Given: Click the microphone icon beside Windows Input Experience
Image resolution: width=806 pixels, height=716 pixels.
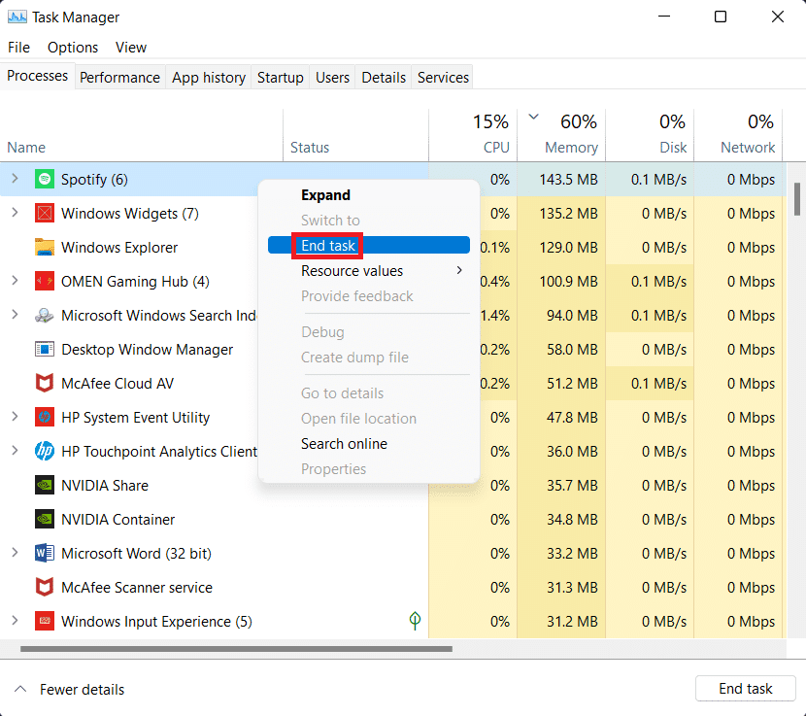Looking at the screenshot, I should click(x=415, y=621).
